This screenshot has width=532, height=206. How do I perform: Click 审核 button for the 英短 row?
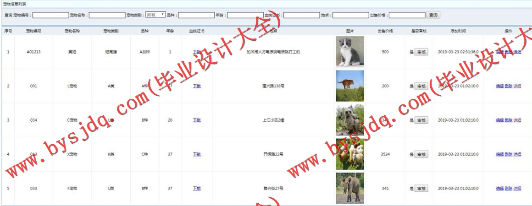coord(421,52)
